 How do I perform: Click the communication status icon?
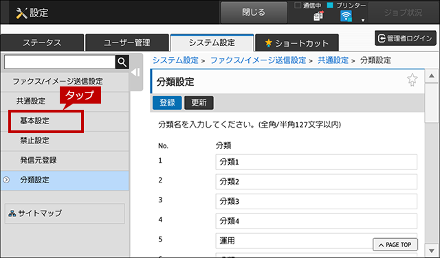point(318,16)
